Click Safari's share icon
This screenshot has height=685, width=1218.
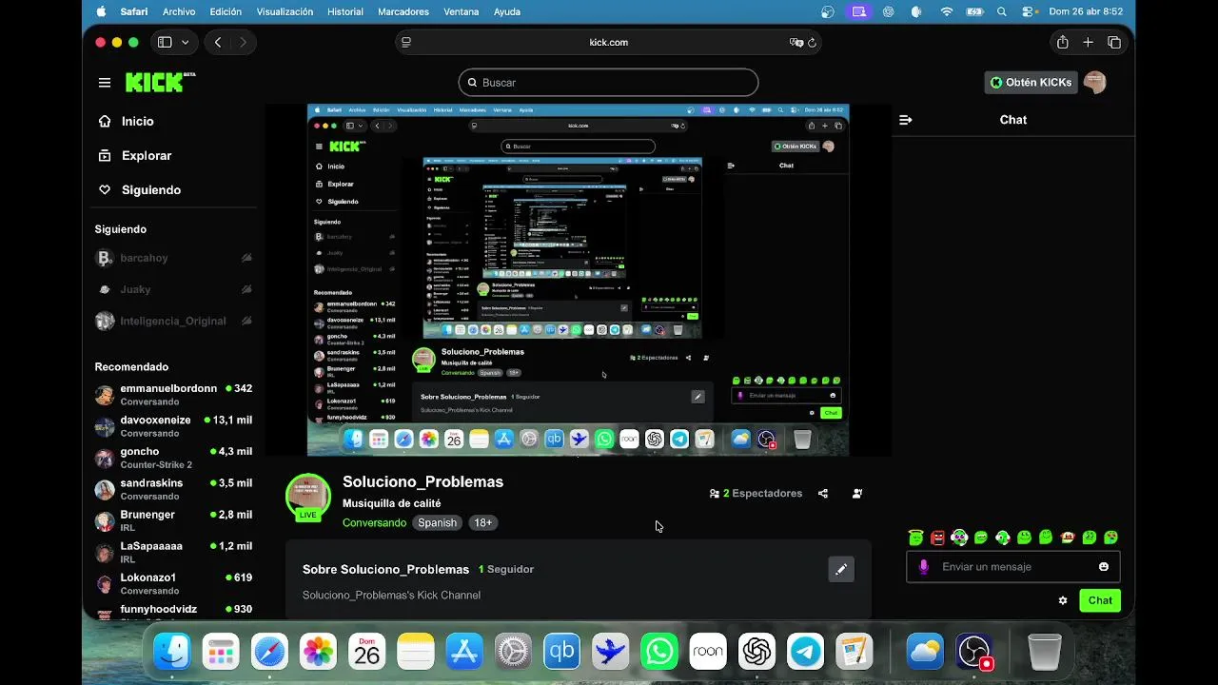(x=1062, y=42)
